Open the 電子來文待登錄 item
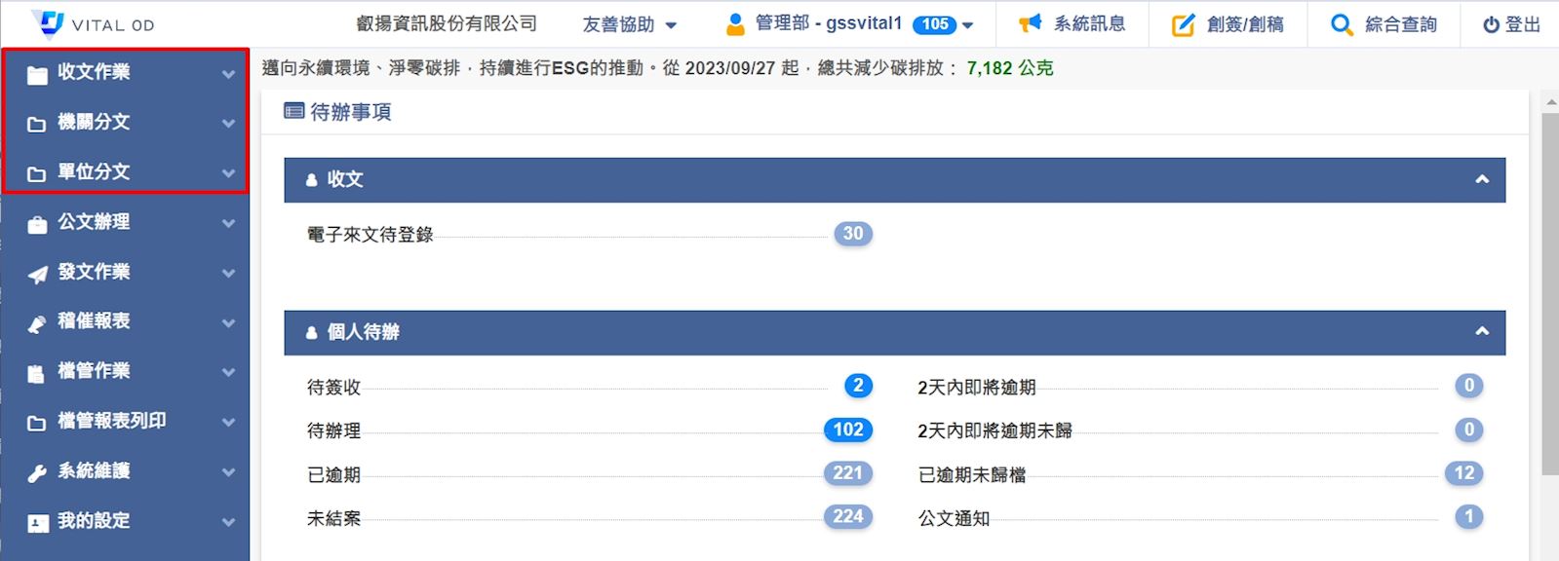The width and height of the screenshot is (1559, 561). click(x=370, y=235)
